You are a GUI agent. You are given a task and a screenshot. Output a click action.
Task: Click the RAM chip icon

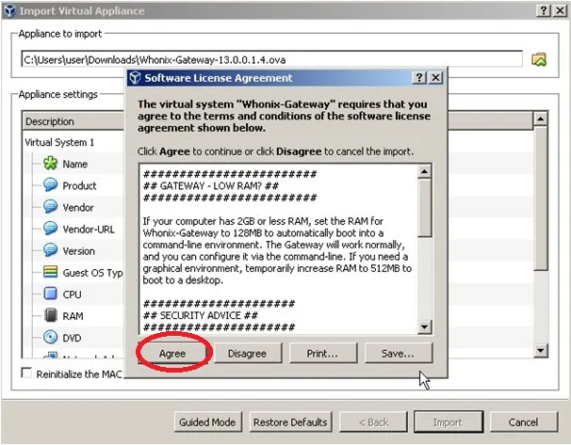pos(51,315)
